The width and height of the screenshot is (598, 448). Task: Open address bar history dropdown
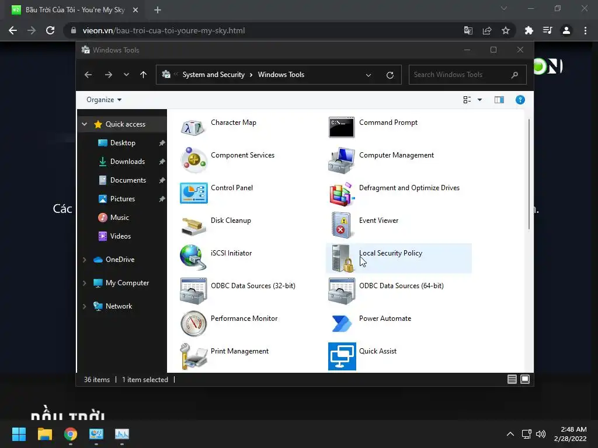(368, 75)
